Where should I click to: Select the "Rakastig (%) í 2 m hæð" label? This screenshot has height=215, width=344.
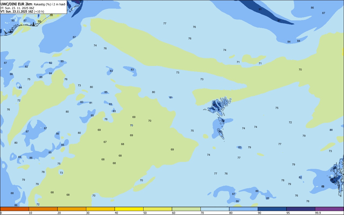[x=49, y=4]
